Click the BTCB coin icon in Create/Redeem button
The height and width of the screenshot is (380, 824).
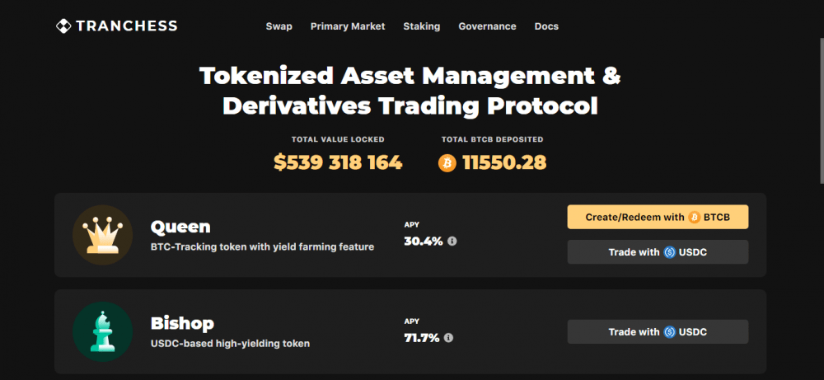(x=694, y=217)
